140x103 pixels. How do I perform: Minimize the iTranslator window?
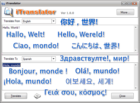[124, 3]
